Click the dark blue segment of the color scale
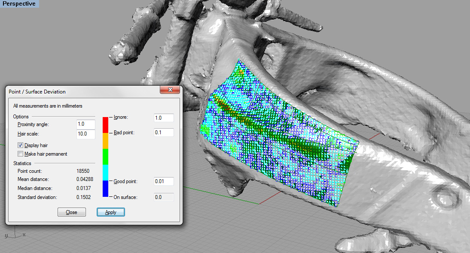 (105, 188)
